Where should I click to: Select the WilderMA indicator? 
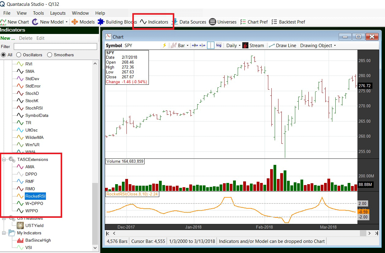pos(34,137)
